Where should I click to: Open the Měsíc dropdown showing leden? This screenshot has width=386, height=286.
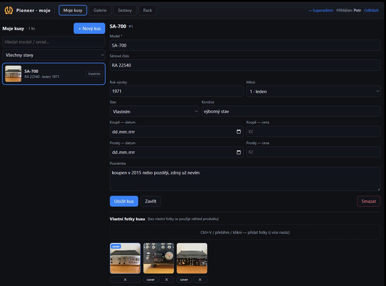click(x=313, y=91)
